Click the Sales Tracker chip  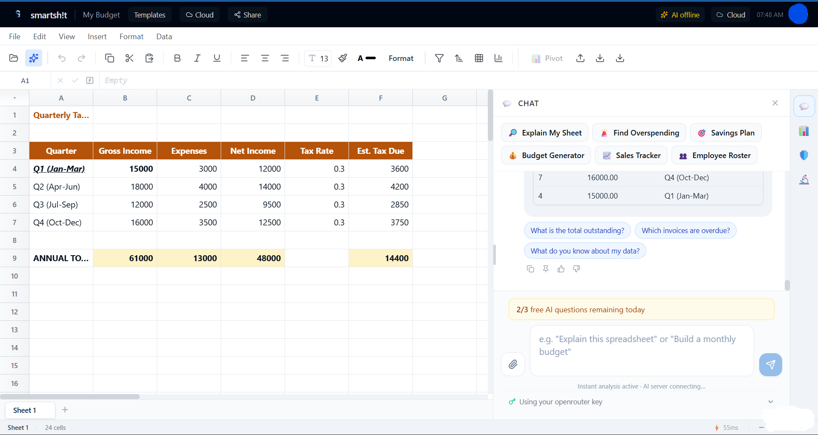tap(631, 156)
